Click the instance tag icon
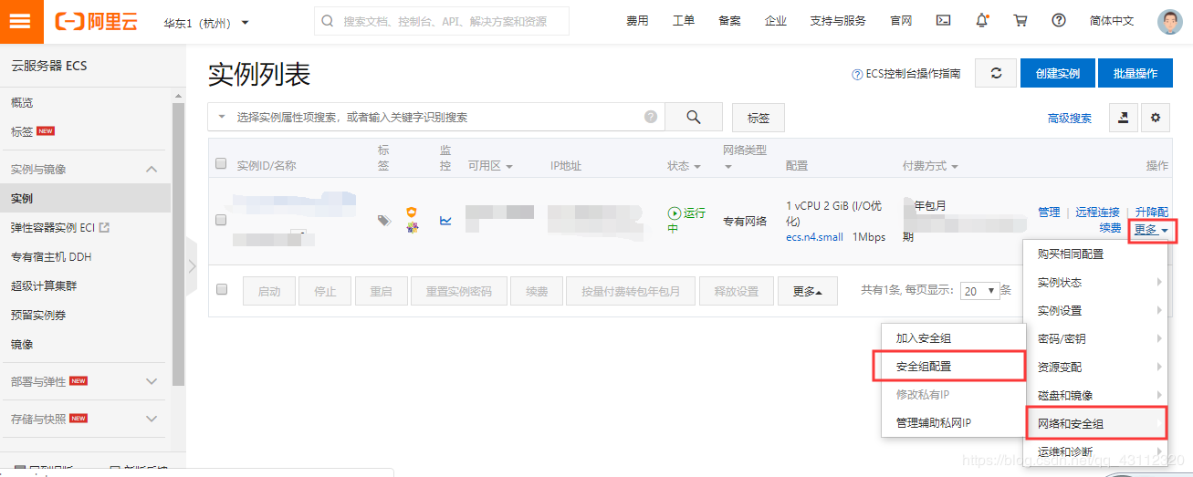Image resolution: width=1193 pixels, height=477 pixels. coord(384,220)
